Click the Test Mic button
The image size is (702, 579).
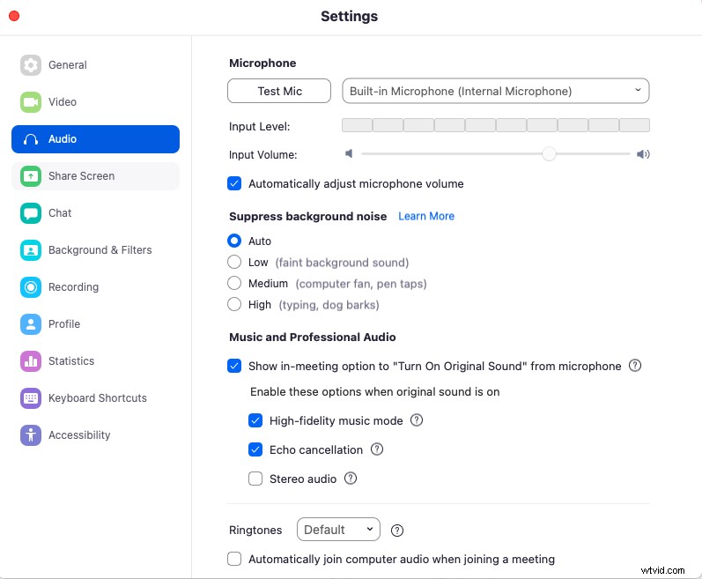click(x=279, y=91)
